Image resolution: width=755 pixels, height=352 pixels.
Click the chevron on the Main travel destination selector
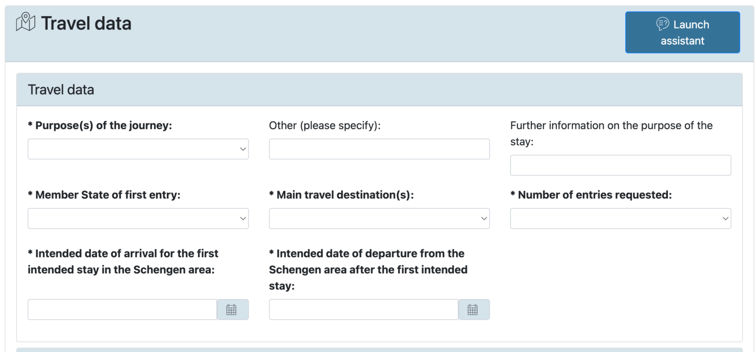pyautogui.click(x=485, y=218)
